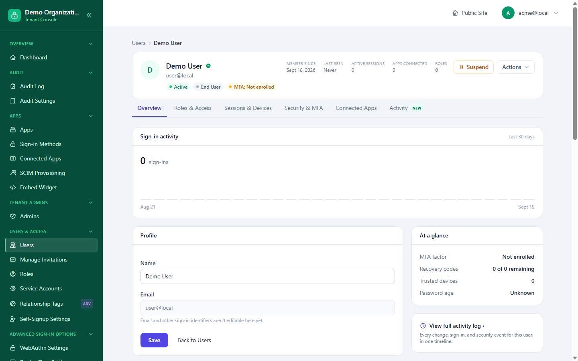Click the Manage Invitations envelope icon
Screen dimensions: 578x361
pos(13,260)
